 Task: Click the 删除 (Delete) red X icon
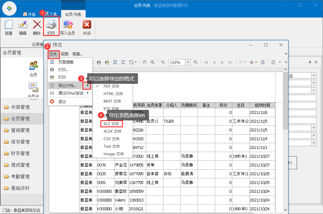pyautogui.click(x=37, y=25)
